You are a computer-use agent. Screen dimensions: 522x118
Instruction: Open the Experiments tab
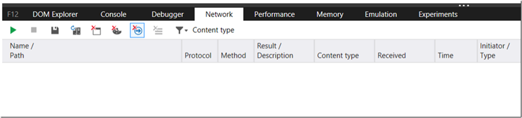438,14
